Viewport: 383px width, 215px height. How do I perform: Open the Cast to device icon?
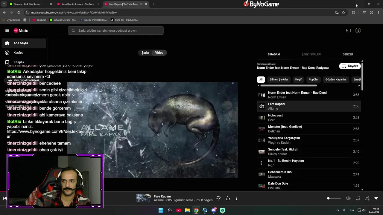[x=348, y=30]
